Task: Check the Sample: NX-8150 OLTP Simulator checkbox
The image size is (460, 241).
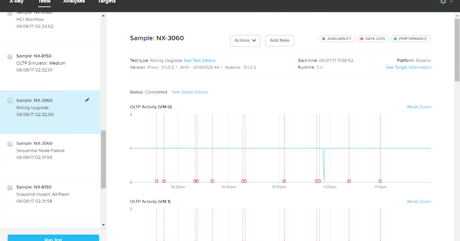Action: pyautogui.click(x=10, y=56)
